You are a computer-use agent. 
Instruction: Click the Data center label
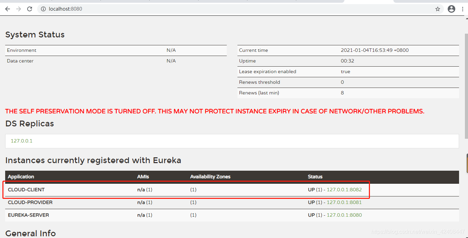(x=20, y=61)
